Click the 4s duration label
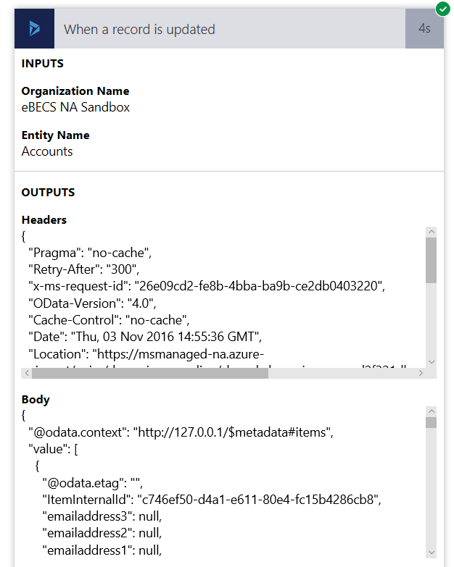Viewport: 454px width, 567px height. pos(424,28)
